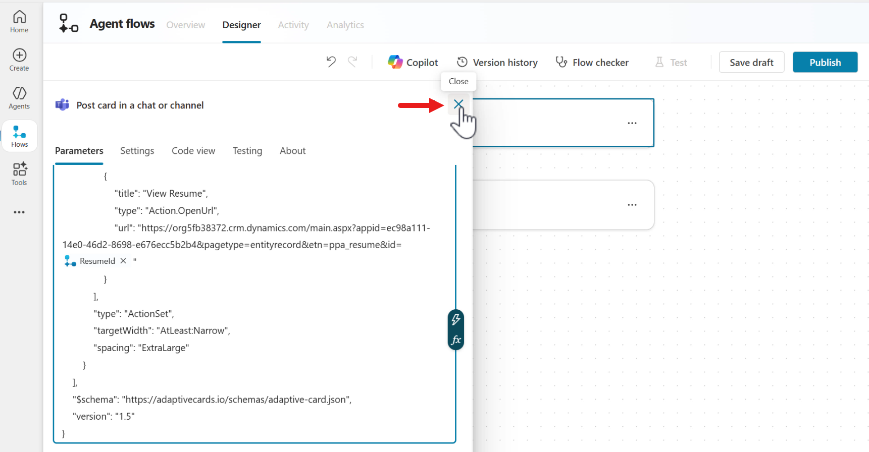
Task: Click the Save draft button
Action: coord(751,63)
